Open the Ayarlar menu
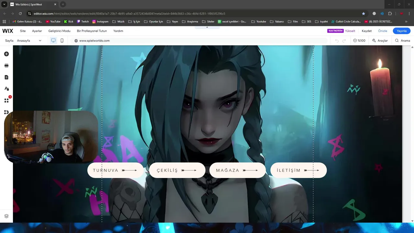 [x=37, y=31]
